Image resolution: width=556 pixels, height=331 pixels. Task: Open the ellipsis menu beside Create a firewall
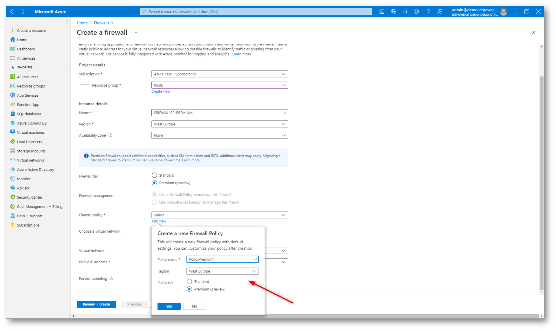pyautogui.click(x=137, y=32)
